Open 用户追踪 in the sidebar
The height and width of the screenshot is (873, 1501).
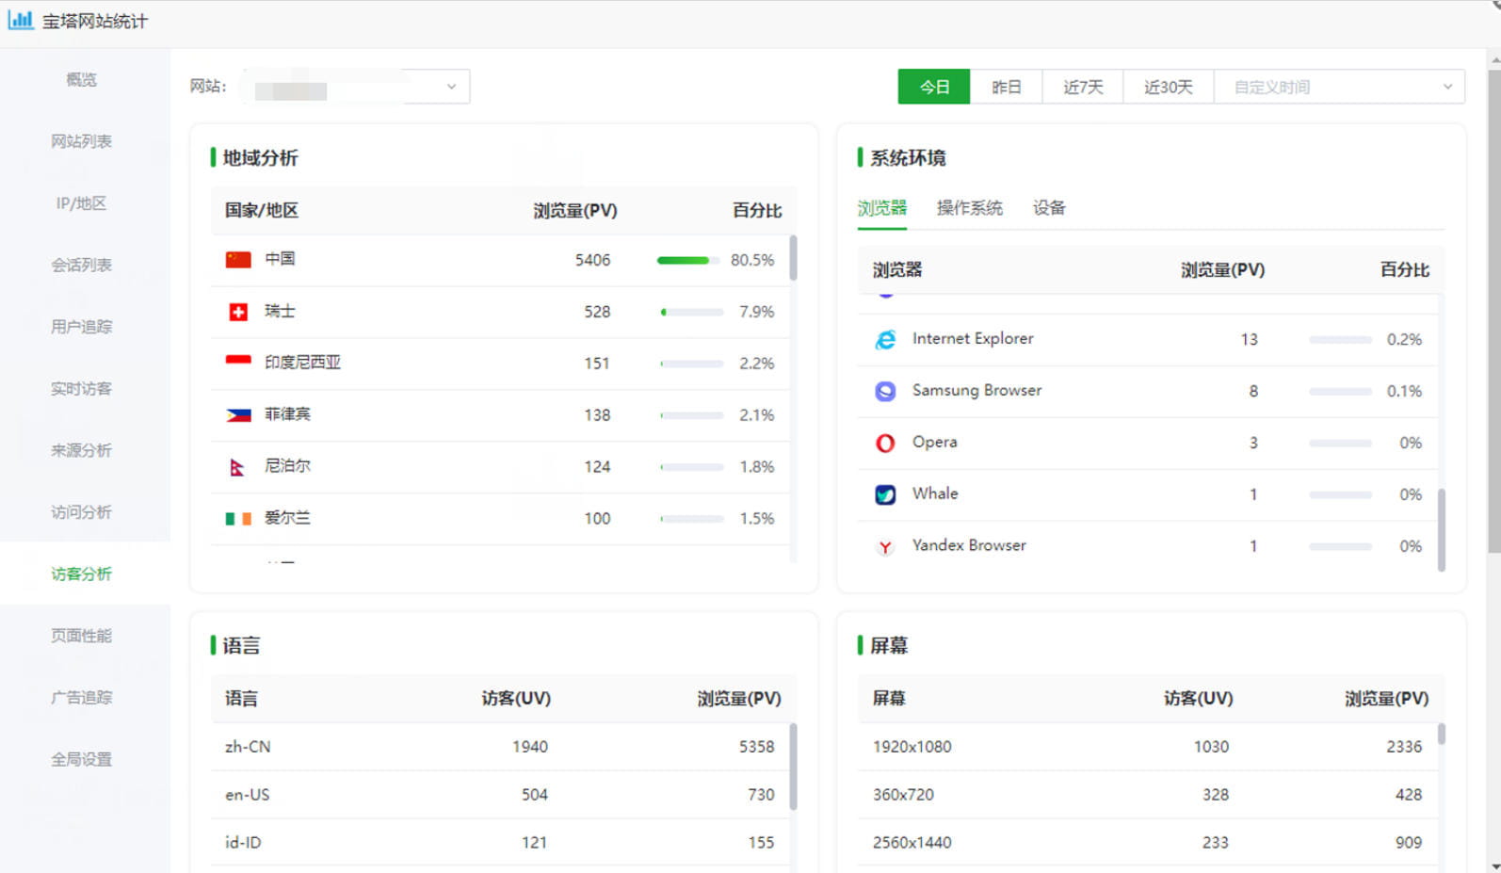(81, 327)
